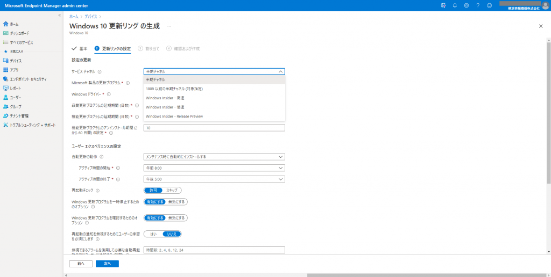Click the help question mark icon
The image size is (551, 277).
point(478,5)
